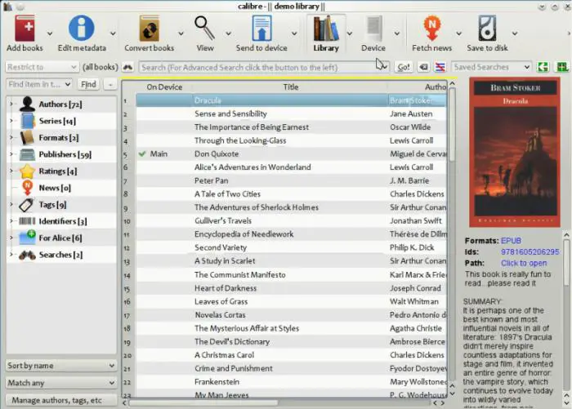
Task: Select the Frankenstein book title
Action: point(217,382)
